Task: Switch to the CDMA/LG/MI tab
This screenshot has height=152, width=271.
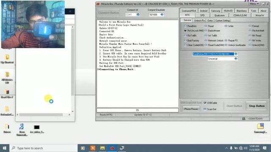Action: [x=240, y=15]
